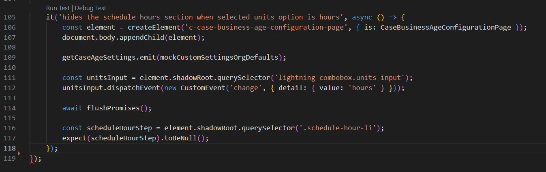Select line number 105 in the gutter
The image size is (546, 172).
pyautogui.click(x=9, y=17)
